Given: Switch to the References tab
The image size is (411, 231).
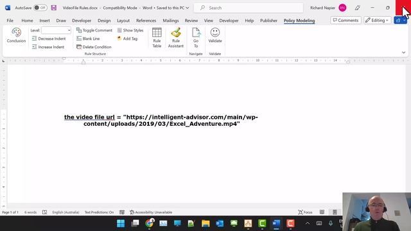Looking at the screenshot, I should (x=146, y=21).
